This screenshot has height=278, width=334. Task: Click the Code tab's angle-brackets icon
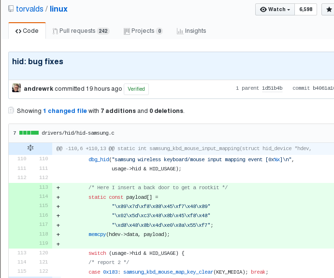(18, 31)
